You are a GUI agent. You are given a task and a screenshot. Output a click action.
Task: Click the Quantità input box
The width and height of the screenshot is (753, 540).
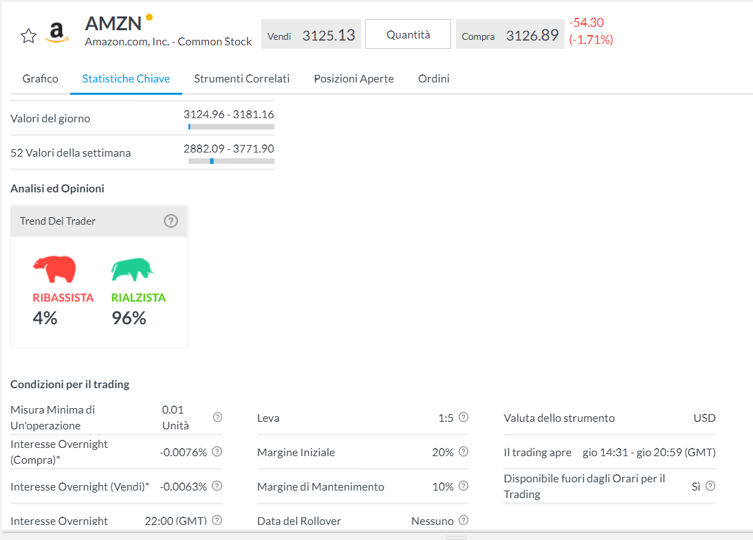(x=408, y=34)
